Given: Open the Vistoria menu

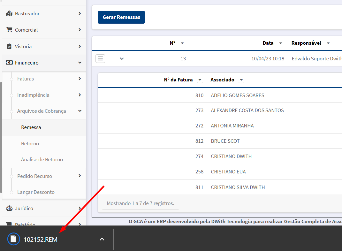Looking at the screenshot, I should [44, 46].
